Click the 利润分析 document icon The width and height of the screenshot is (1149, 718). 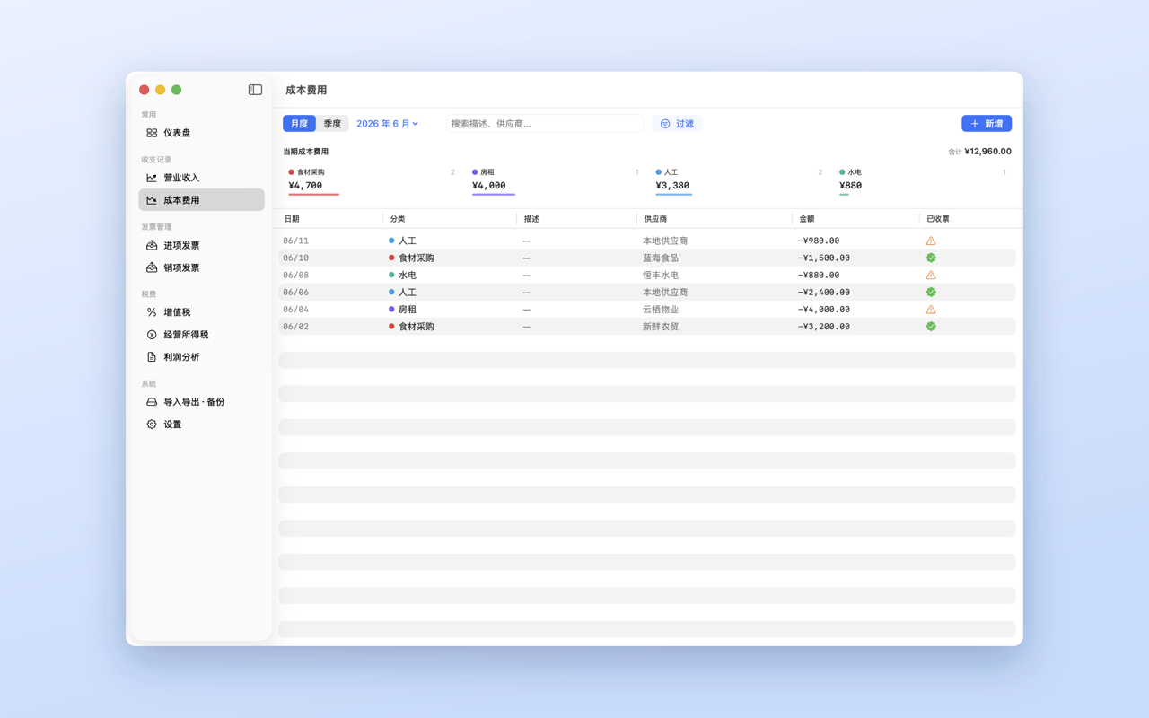152,357
